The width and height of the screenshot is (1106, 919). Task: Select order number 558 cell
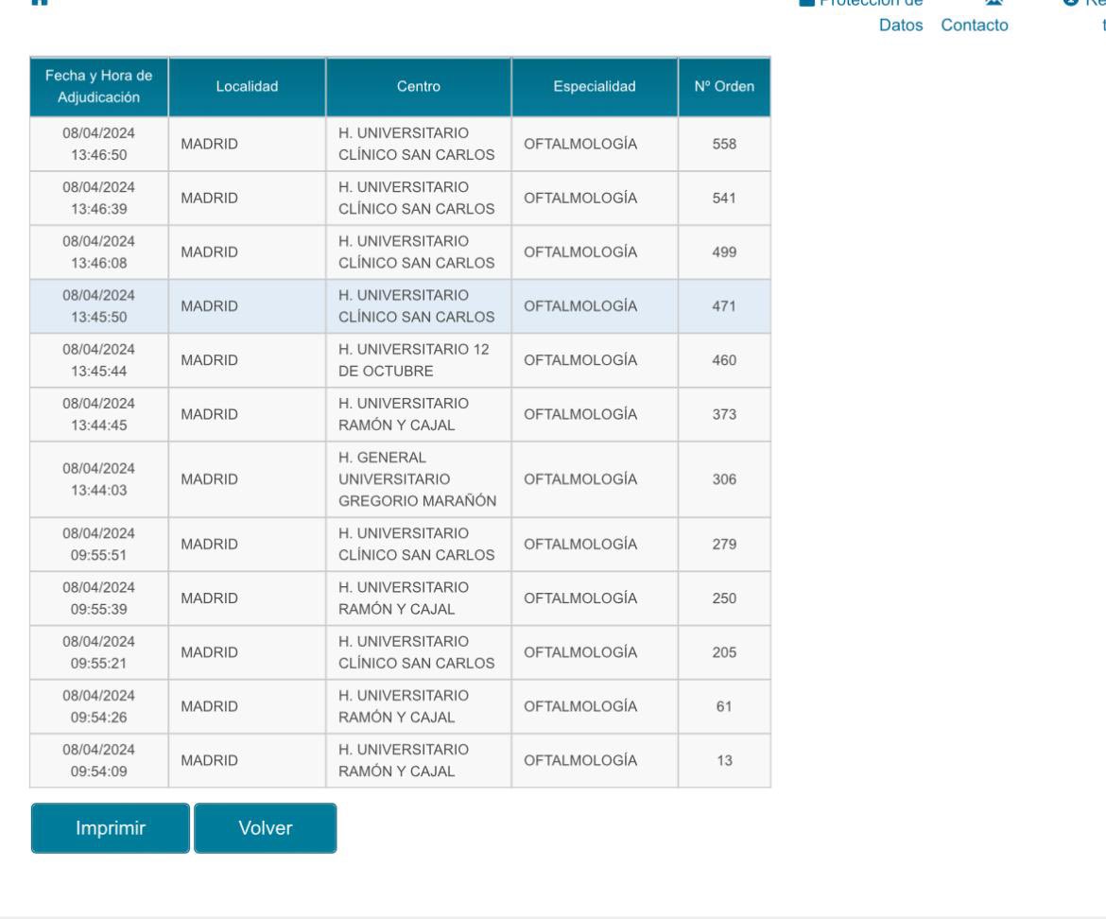coord(724,144)
